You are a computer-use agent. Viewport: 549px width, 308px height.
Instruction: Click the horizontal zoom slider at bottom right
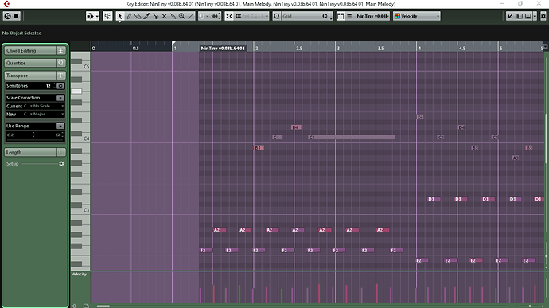529,306
